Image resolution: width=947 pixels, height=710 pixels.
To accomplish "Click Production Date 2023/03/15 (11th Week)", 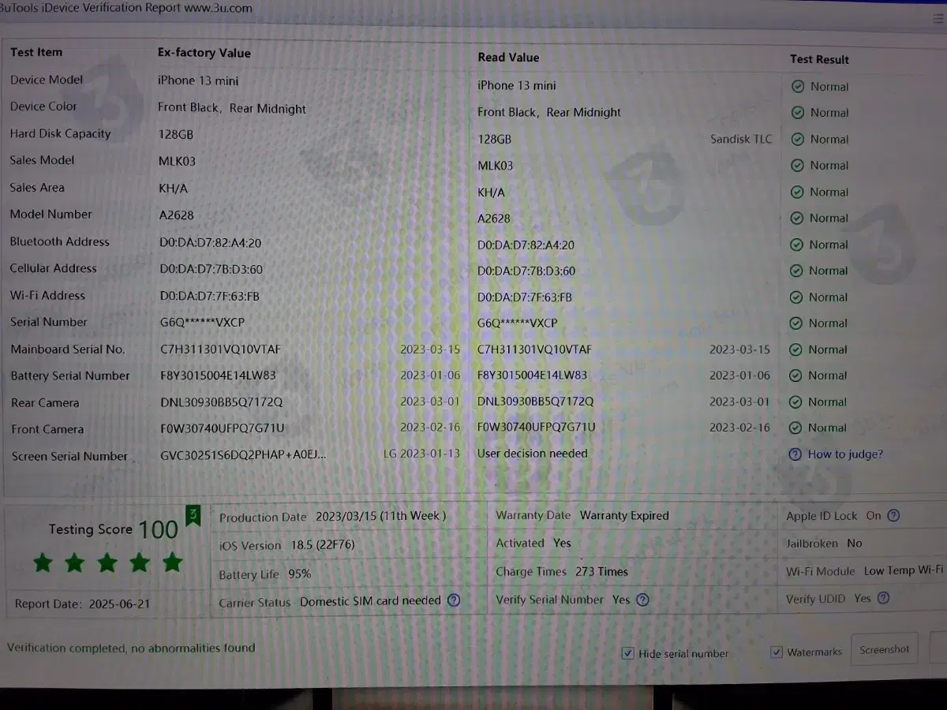I will point(380,516).
